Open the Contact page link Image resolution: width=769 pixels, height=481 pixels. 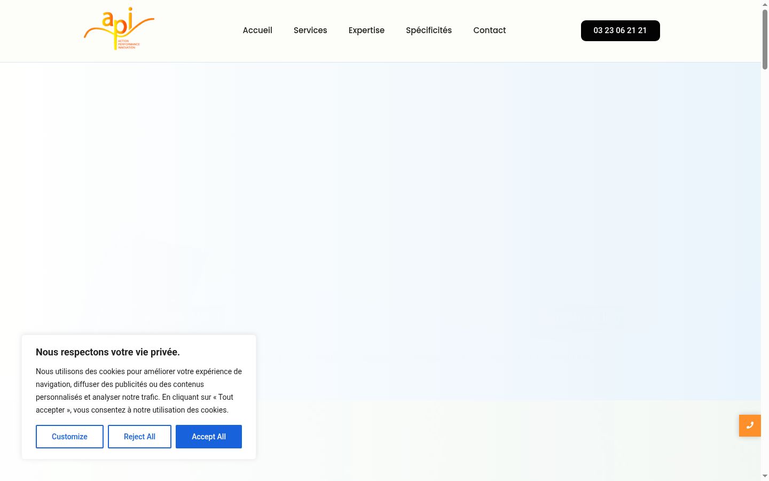click(489, 30)
